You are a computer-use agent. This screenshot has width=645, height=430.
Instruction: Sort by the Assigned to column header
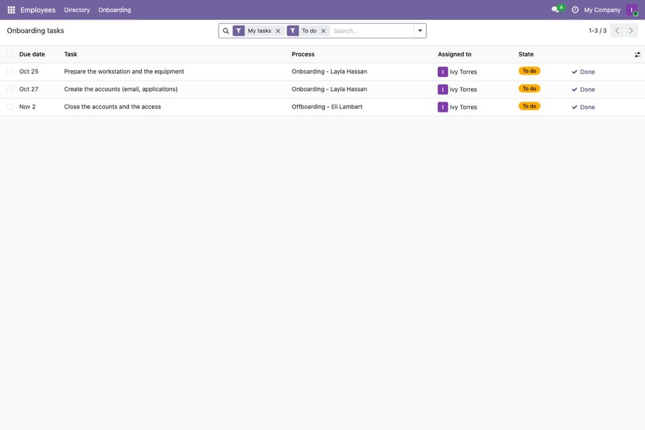(455, 55)
